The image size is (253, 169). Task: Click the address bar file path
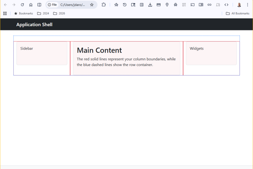tap(72, 5)
